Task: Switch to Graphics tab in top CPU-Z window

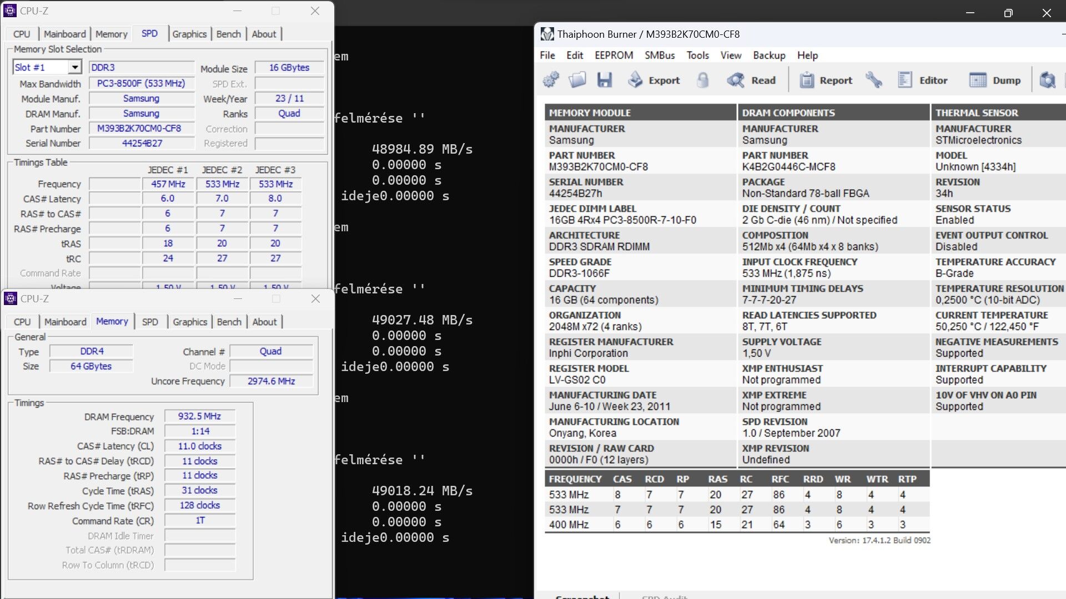Action: tap(189, 34)
